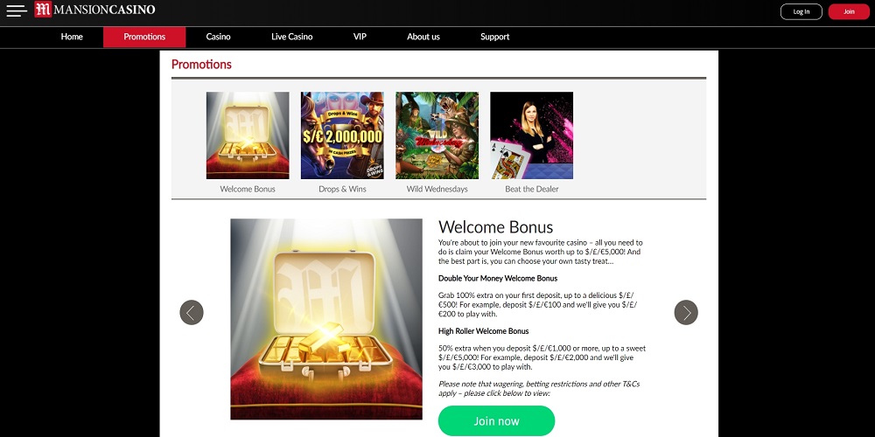Open the Support page
Viewport: 875px width, 437px height.
click(x=495, y=37)
